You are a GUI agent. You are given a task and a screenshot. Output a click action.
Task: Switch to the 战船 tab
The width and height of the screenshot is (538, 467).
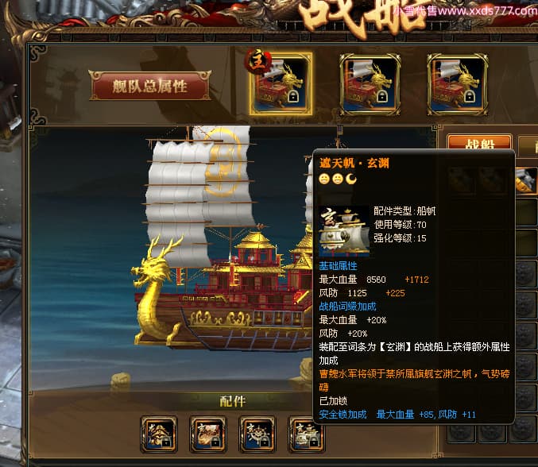click(479, 142)
